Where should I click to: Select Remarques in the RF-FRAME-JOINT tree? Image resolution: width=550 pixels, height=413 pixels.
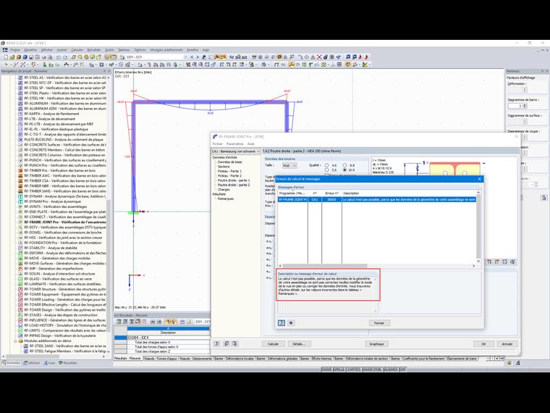click(x=226, y=199)
